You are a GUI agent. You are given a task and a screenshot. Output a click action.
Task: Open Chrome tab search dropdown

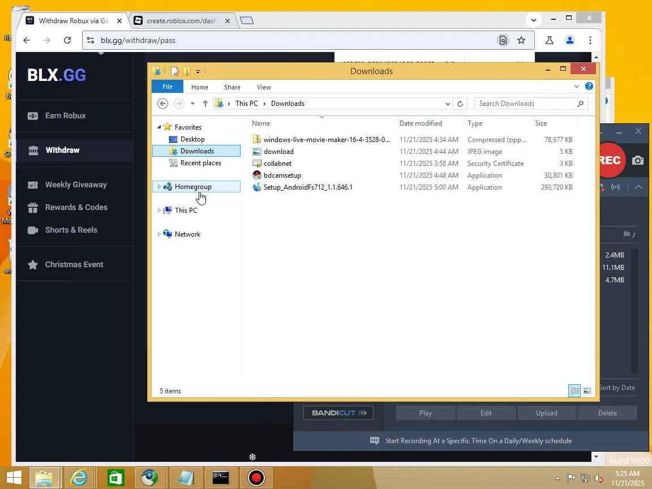click(534, 20)
